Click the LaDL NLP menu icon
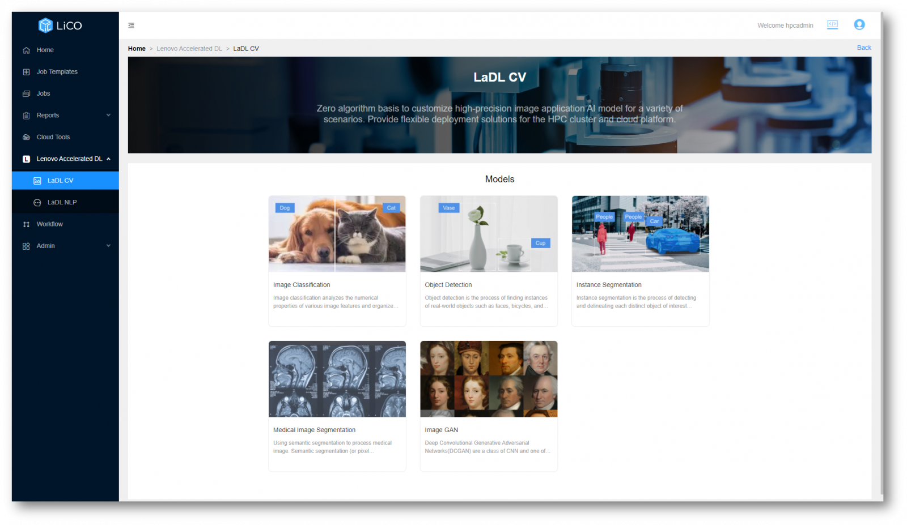 (37, 203)
